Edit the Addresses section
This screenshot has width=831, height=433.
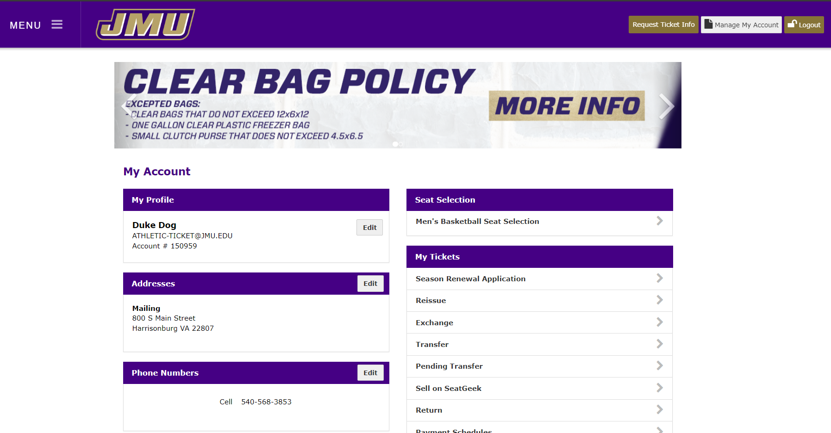coord(370,284)
